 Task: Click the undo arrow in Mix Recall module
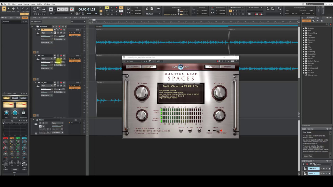[x=159, y=9]
